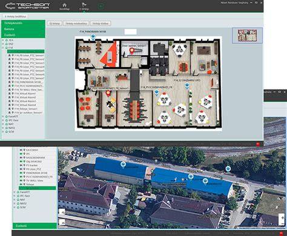Screen dimensions: 287x236
Task: Click the F14_PANORAMA M108 camera map pin
Action: [x=93, y=37]
